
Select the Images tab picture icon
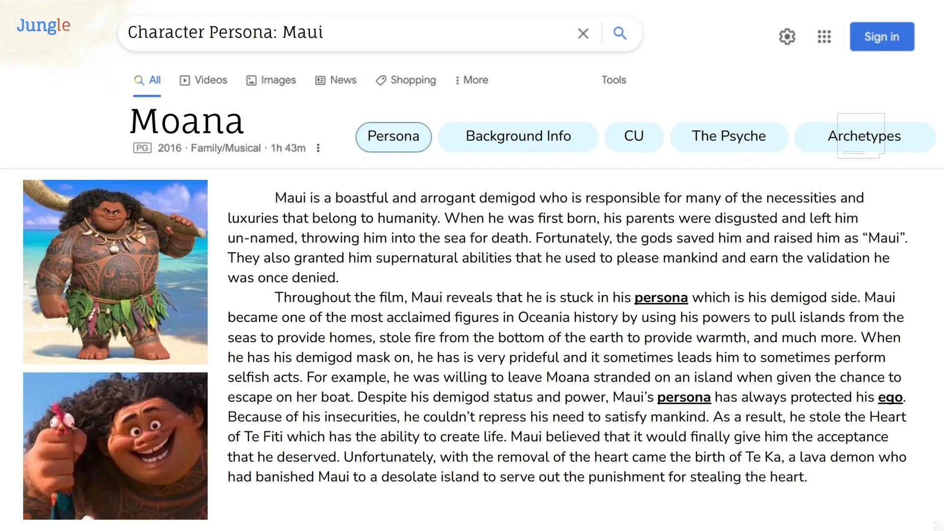(x=252, y=80)
